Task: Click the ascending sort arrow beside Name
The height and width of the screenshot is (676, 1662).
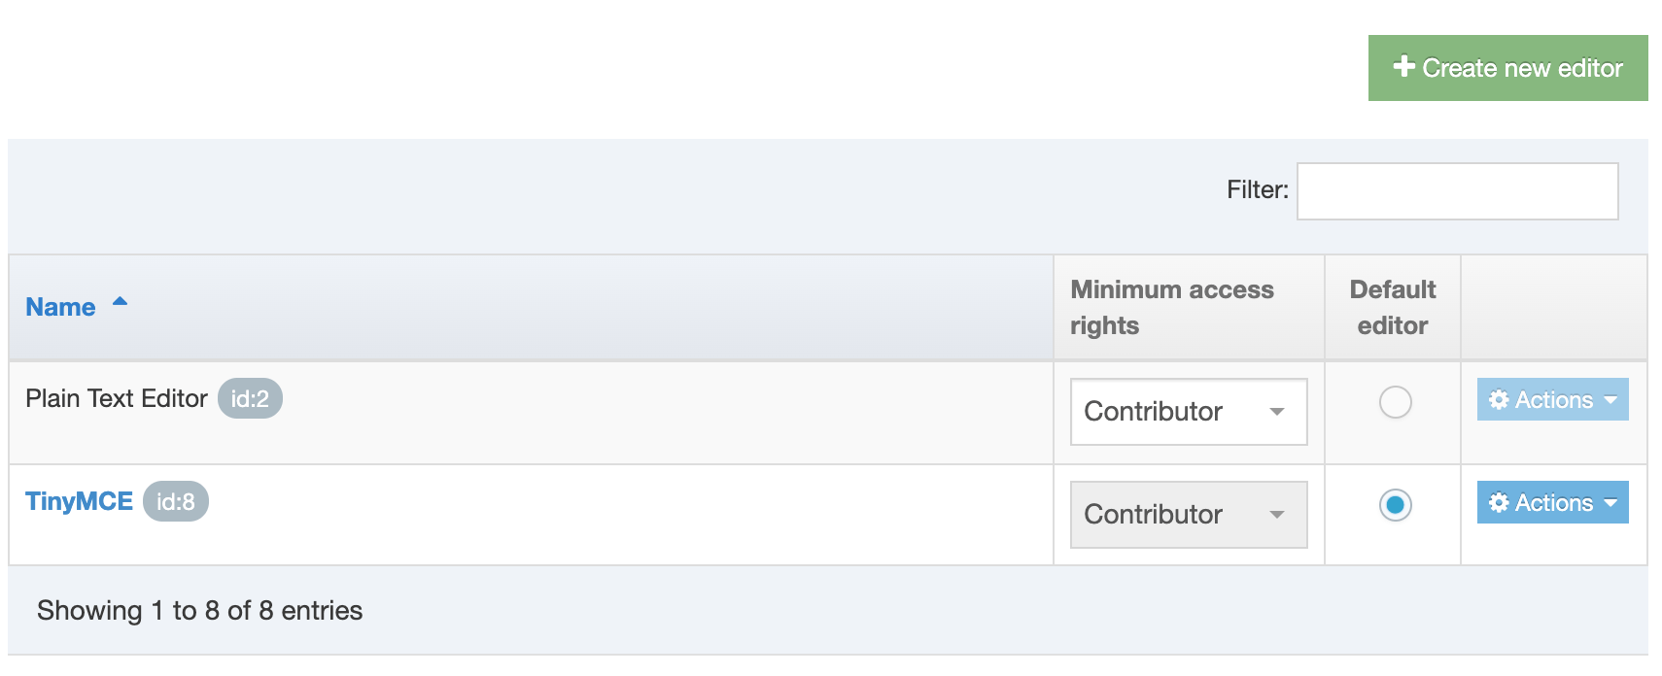Action: click(120, 301)
